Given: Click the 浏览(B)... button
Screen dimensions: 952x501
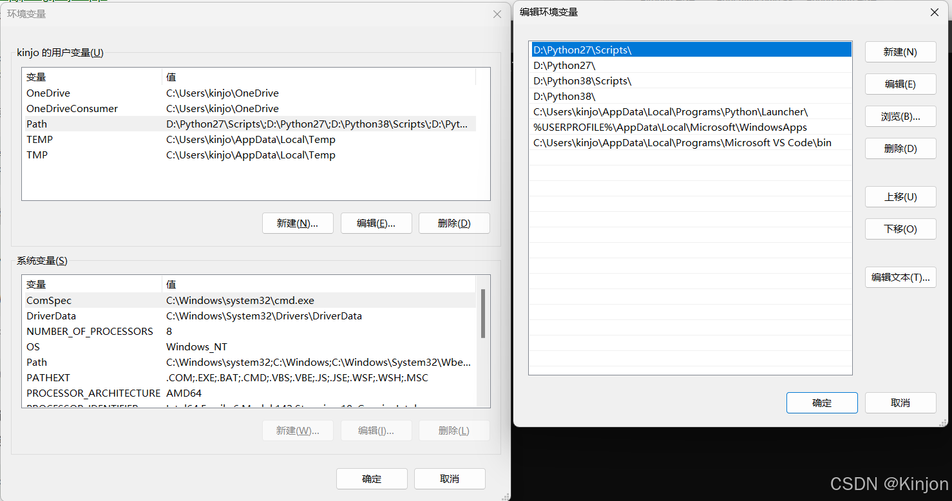Looking at the screenshot, I should (900, 117).
